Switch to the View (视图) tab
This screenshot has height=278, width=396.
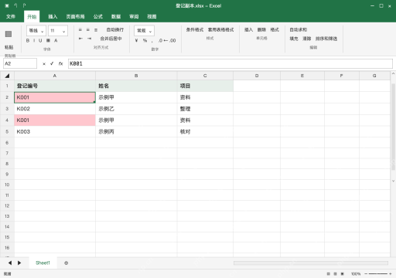pyautogui.click(x=152, y=16)
